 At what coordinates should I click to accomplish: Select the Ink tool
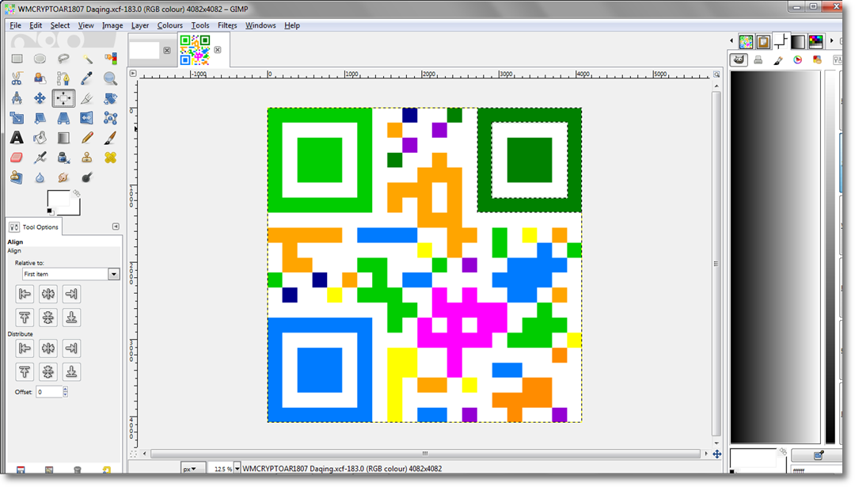[63, 158]
